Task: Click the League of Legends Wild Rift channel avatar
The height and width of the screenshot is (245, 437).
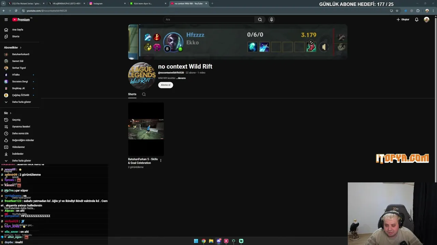Action: (x=142, y=76)
